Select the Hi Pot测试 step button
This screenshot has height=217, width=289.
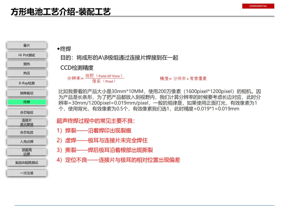tap(27, 55)
